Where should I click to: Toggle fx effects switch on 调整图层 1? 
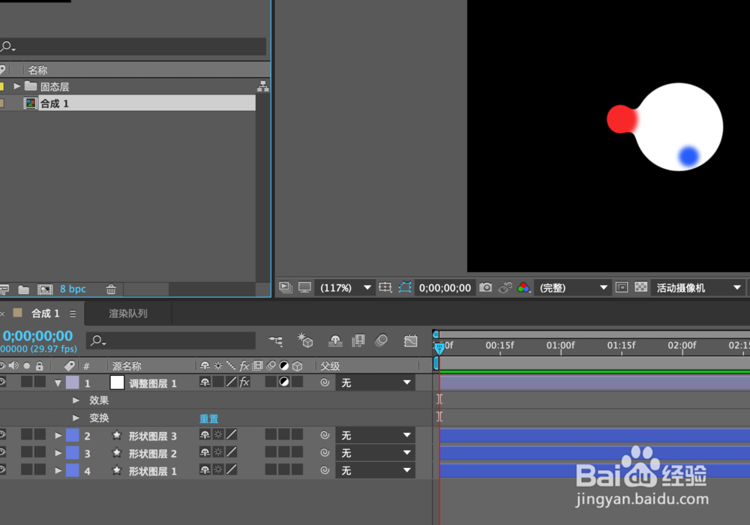click(x=244, y=382)
